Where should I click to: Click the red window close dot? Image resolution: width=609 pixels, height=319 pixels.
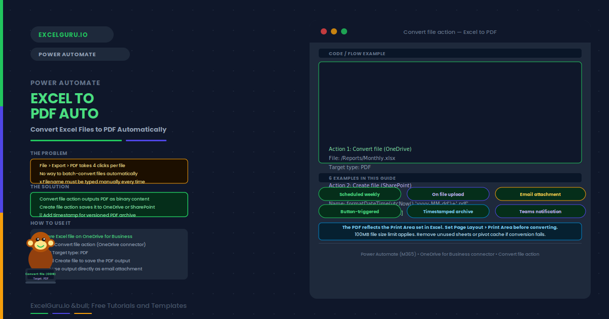click(324, 31)
